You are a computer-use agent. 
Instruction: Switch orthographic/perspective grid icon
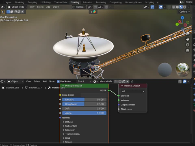(188, 50)
